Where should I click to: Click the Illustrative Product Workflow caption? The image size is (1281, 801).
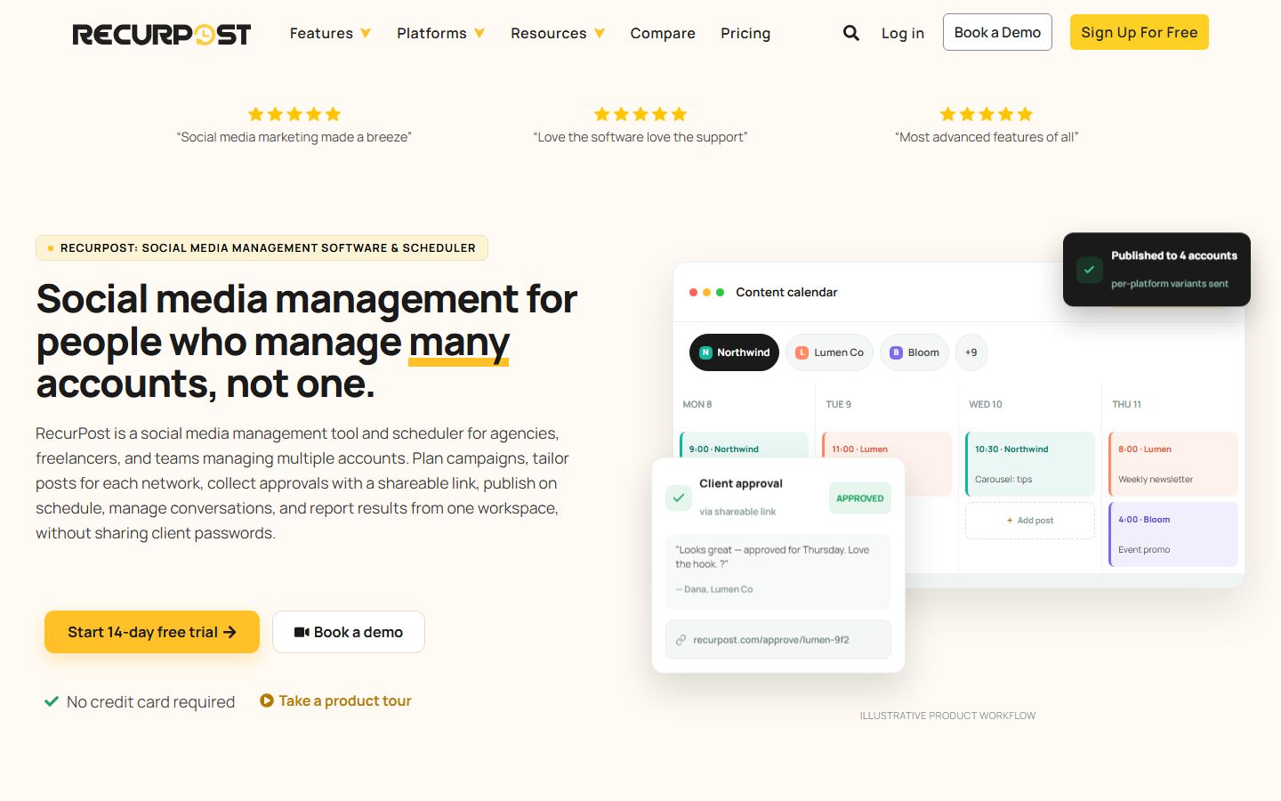(x=947, y=716)
